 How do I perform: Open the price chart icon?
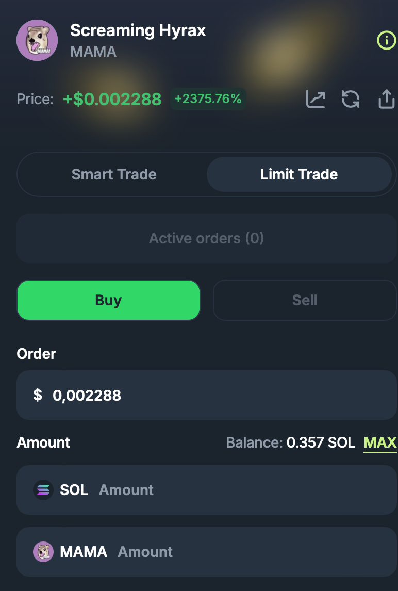(316, 99)
